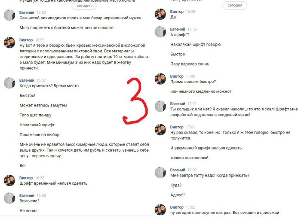
Task: Open the Виктор name link at 17:02
Action: [x=177, y=207]
